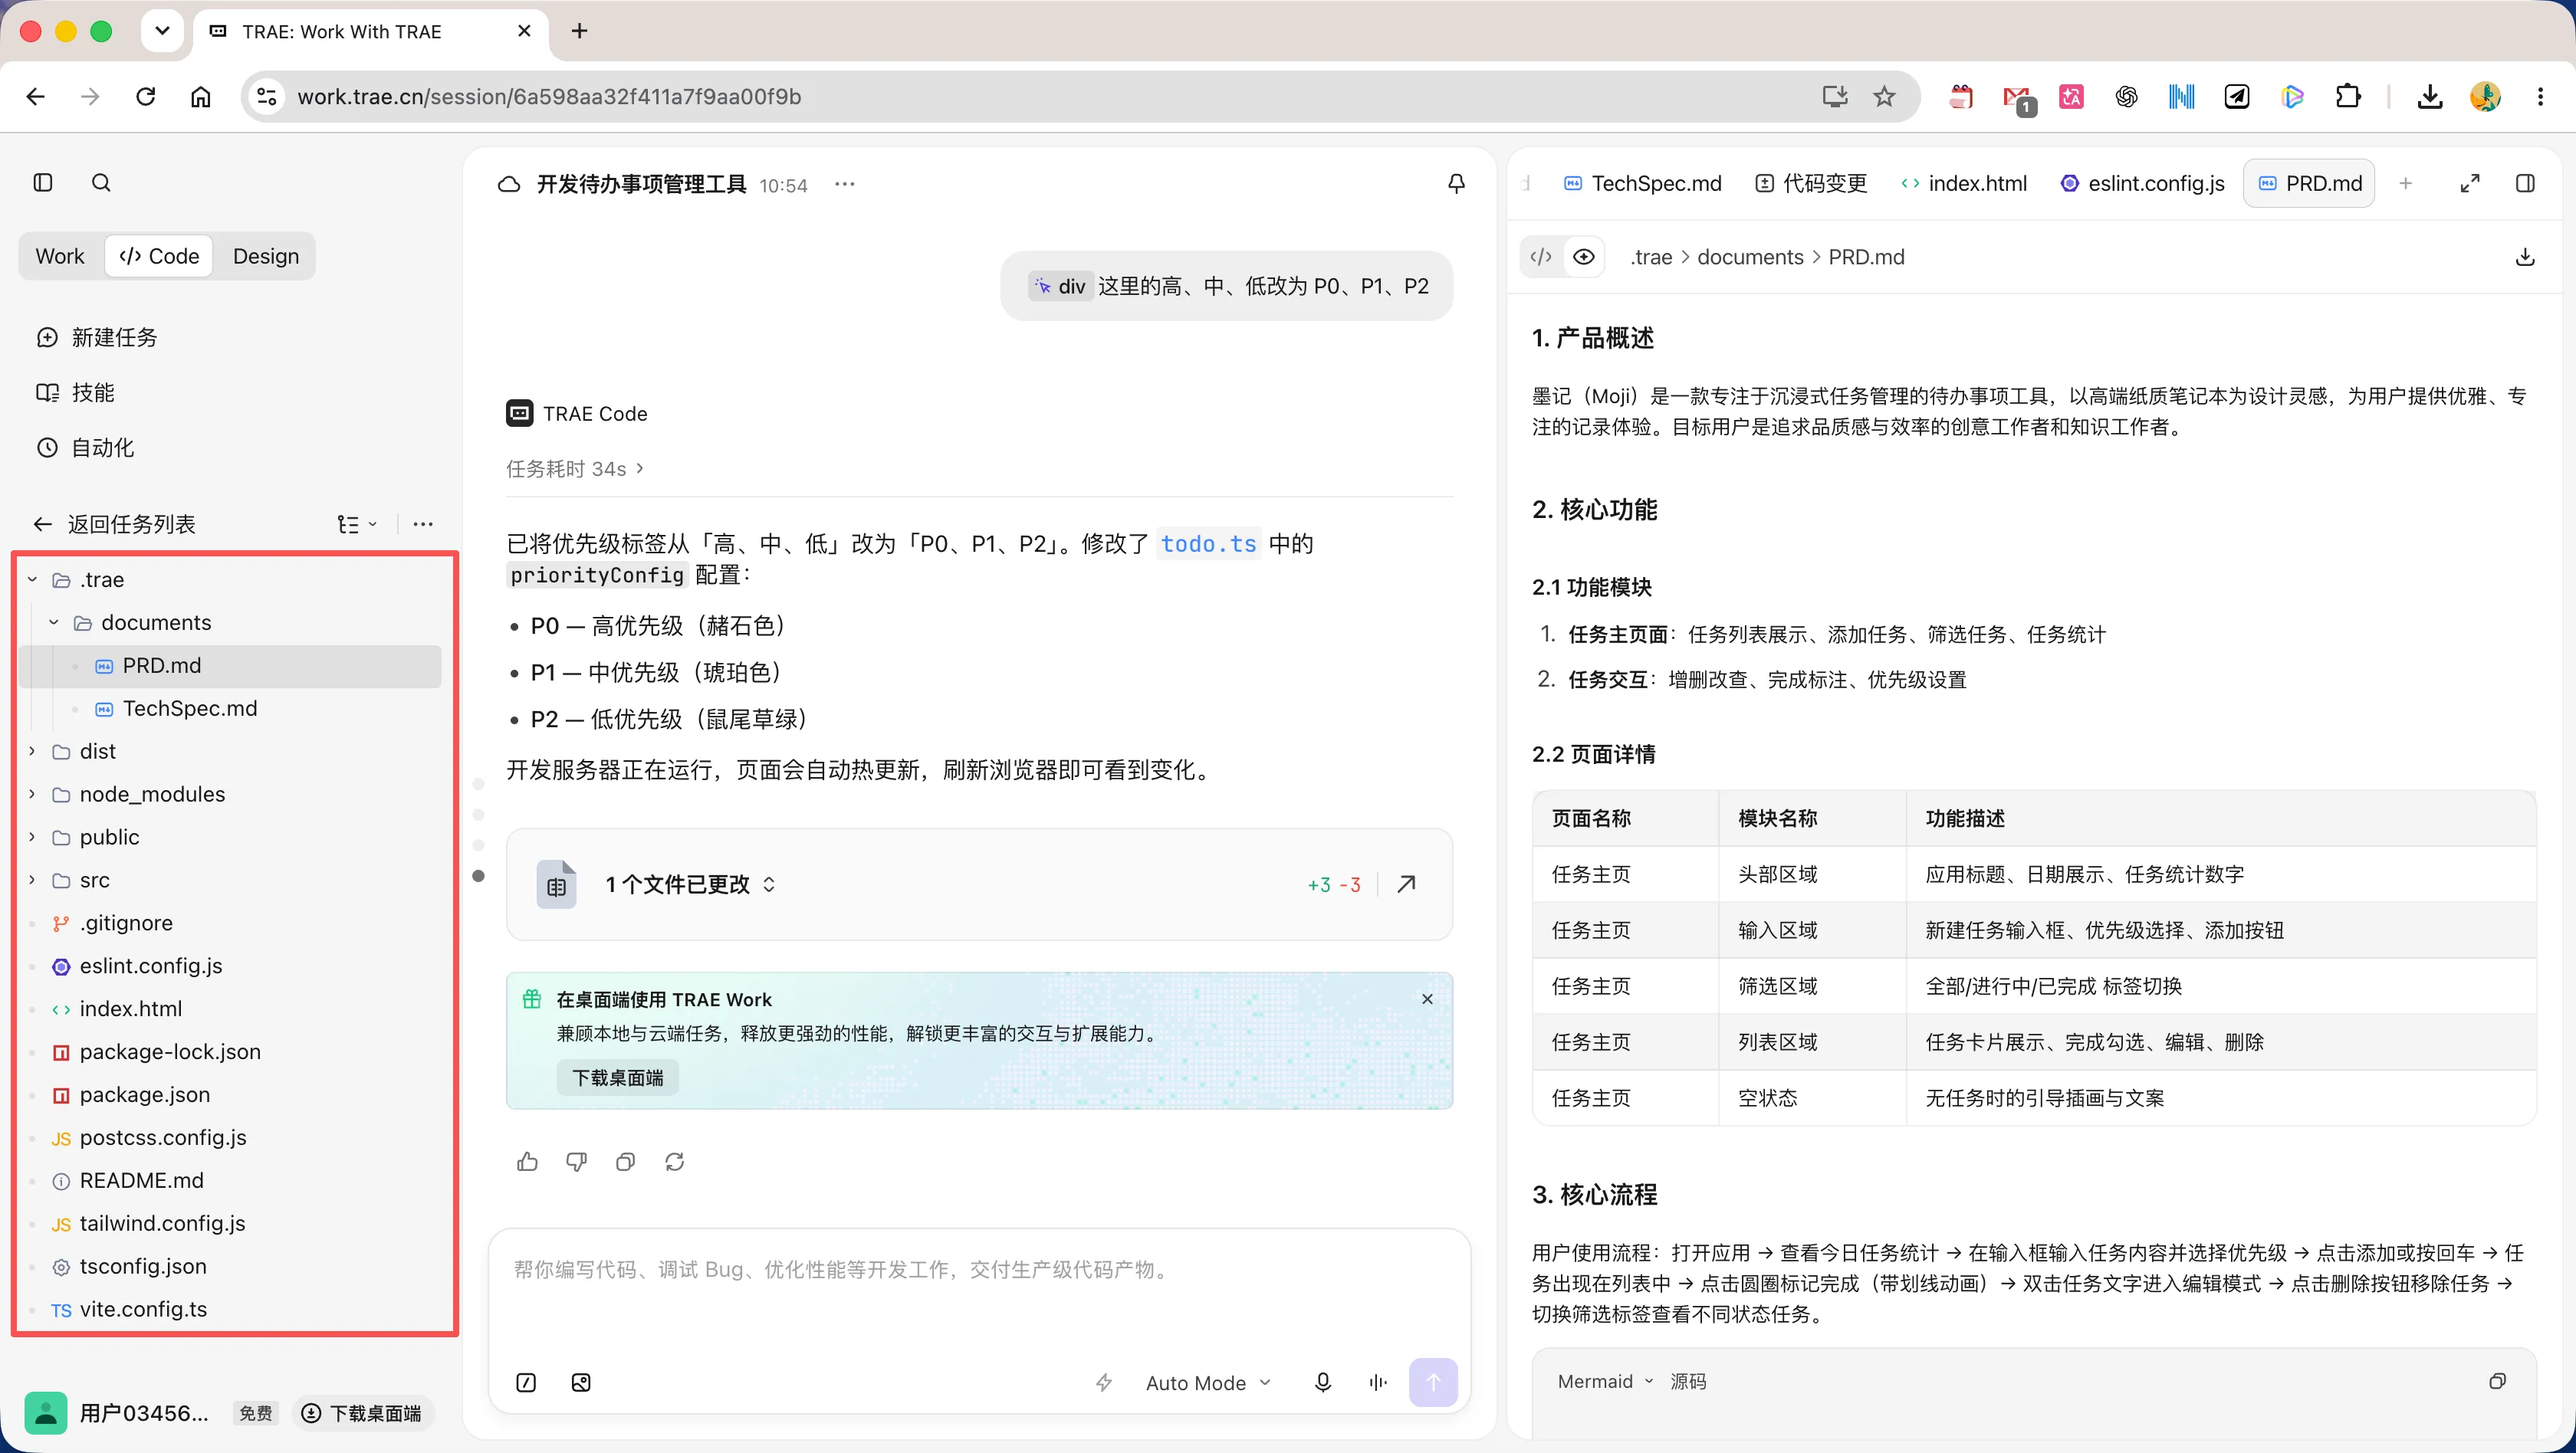This screenshot has width=2576, height=1453.
Task: Regenerate the response with refresh icon
Action: (674, 1161)
